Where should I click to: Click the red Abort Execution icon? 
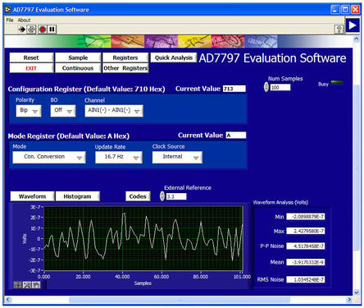(43, 30)
